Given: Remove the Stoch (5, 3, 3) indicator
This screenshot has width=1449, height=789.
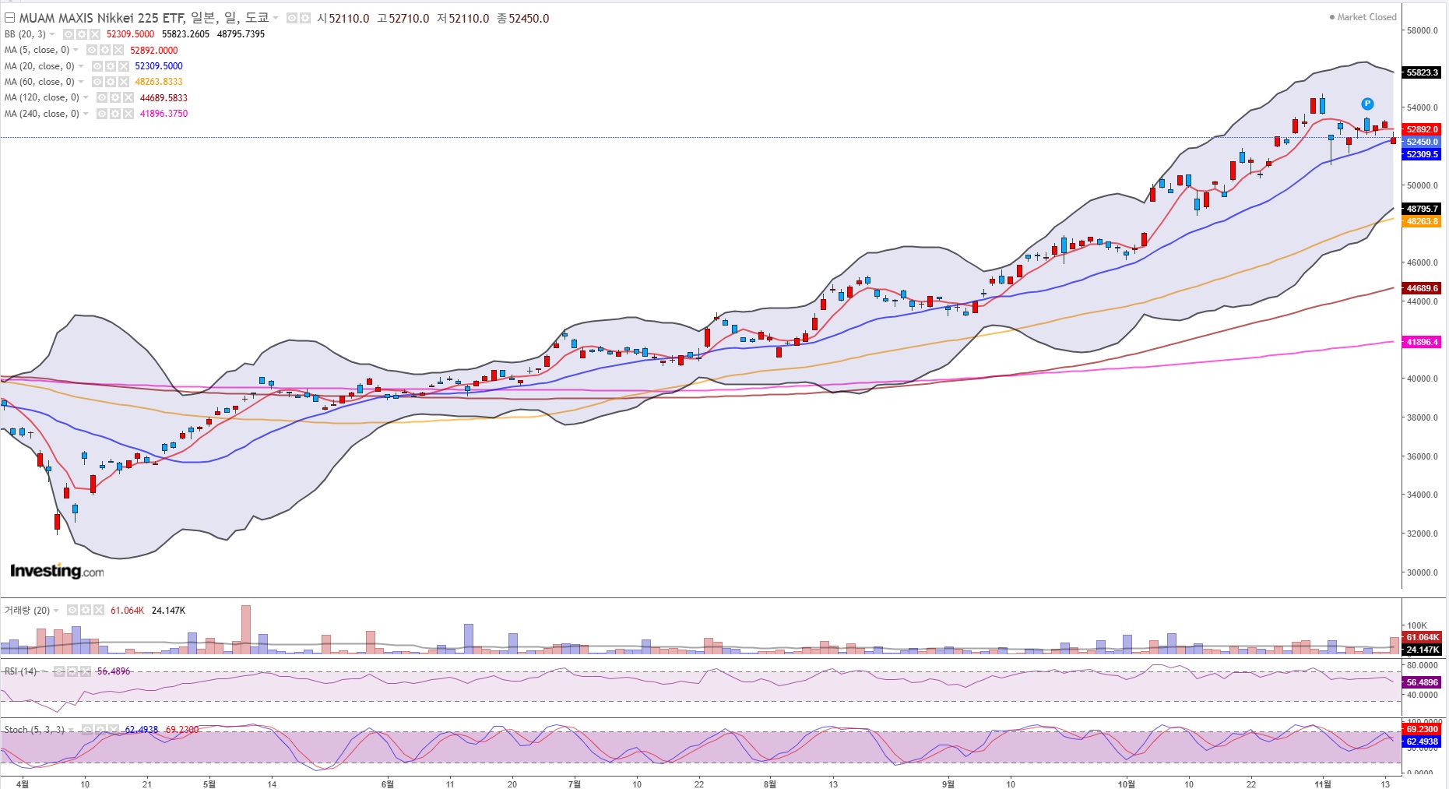Looking at the screenshot, I should (x=114, y=730).
